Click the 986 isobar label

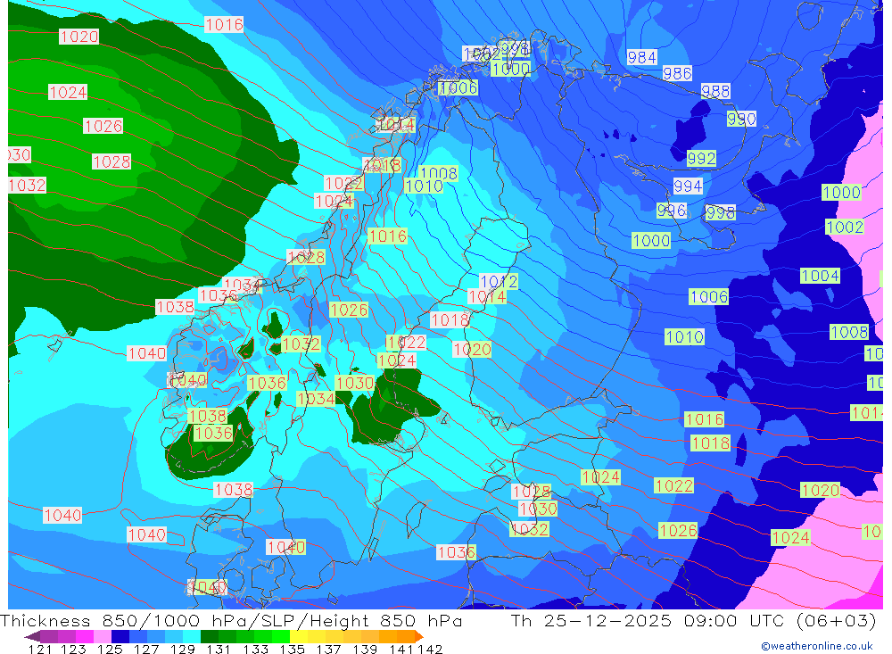point(677,73)
